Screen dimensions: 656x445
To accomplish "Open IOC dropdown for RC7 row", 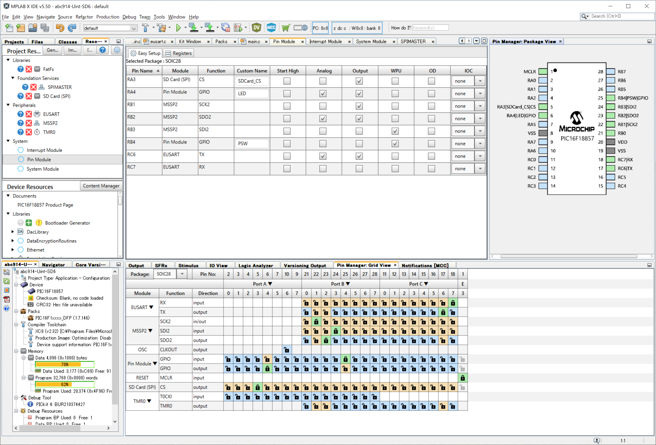I will point(480,169).
